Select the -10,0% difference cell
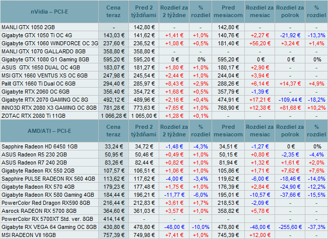This screenshot has height=239, width=328. coord(201,227)
